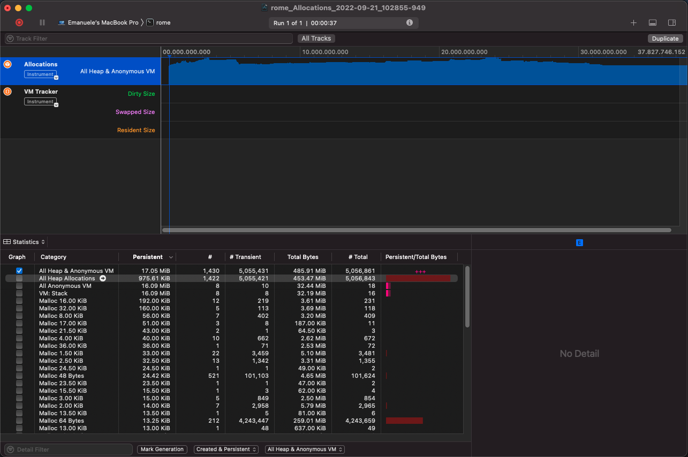Click the info icon next to the run timer
The height and width of the screenshot is (457, 688).
[410, 22]
